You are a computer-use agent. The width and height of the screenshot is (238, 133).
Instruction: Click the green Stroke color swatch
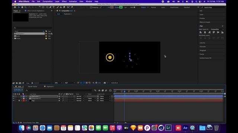click(121, 7)
